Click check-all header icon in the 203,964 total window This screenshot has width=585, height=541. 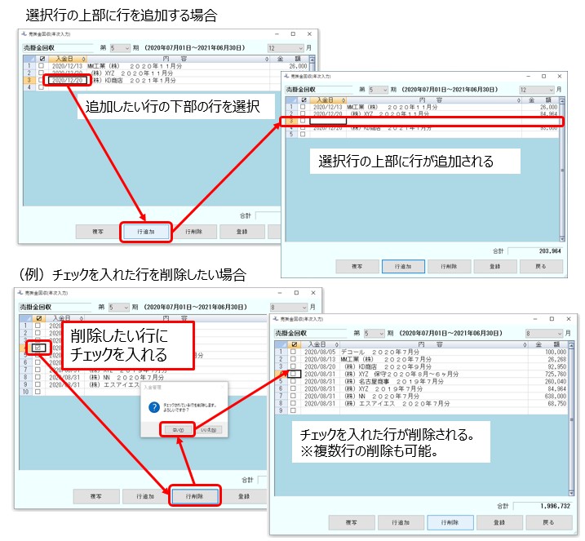click(304, 100)
